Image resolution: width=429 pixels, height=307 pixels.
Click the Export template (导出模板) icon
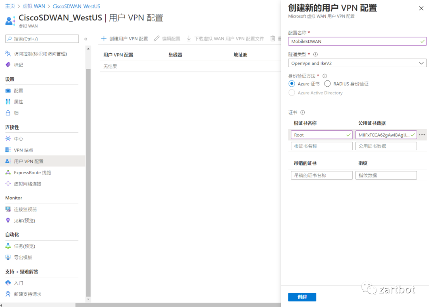(8, 257)
